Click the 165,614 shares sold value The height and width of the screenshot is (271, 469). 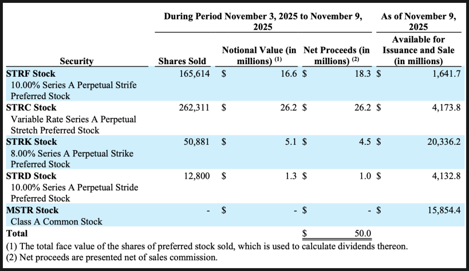tap(194, 74)
